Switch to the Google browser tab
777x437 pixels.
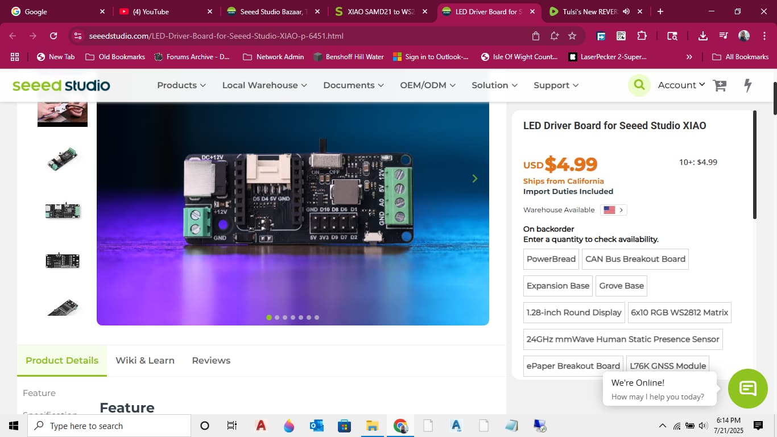(57, 11)
